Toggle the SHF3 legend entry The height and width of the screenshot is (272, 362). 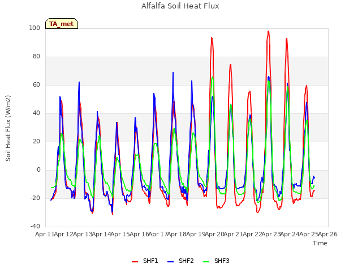[216, 261]
